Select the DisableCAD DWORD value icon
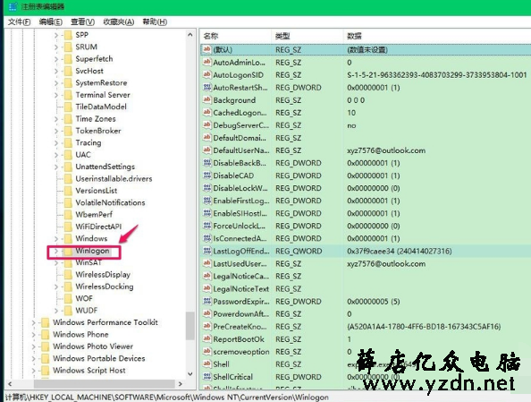The width and height of the screenshot is (531, 402). click(206, 175)
